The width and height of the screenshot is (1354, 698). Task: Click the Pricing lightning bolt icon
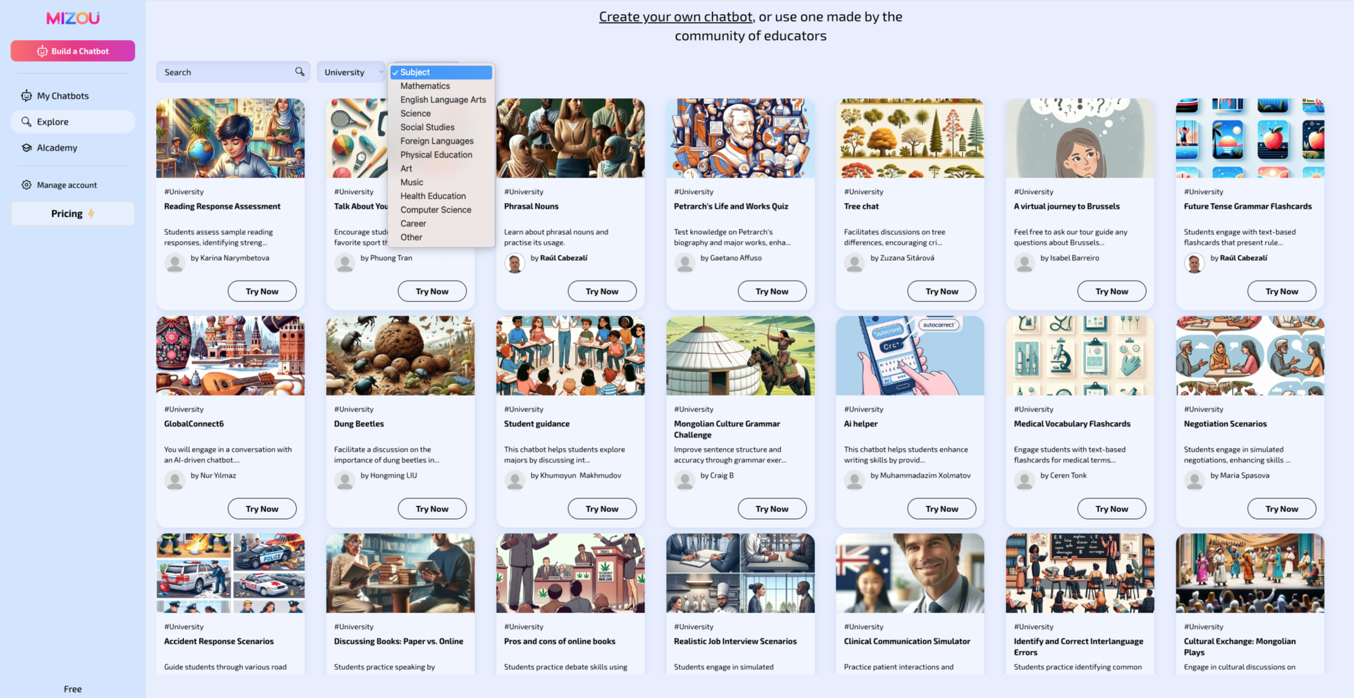coord(90,214)
